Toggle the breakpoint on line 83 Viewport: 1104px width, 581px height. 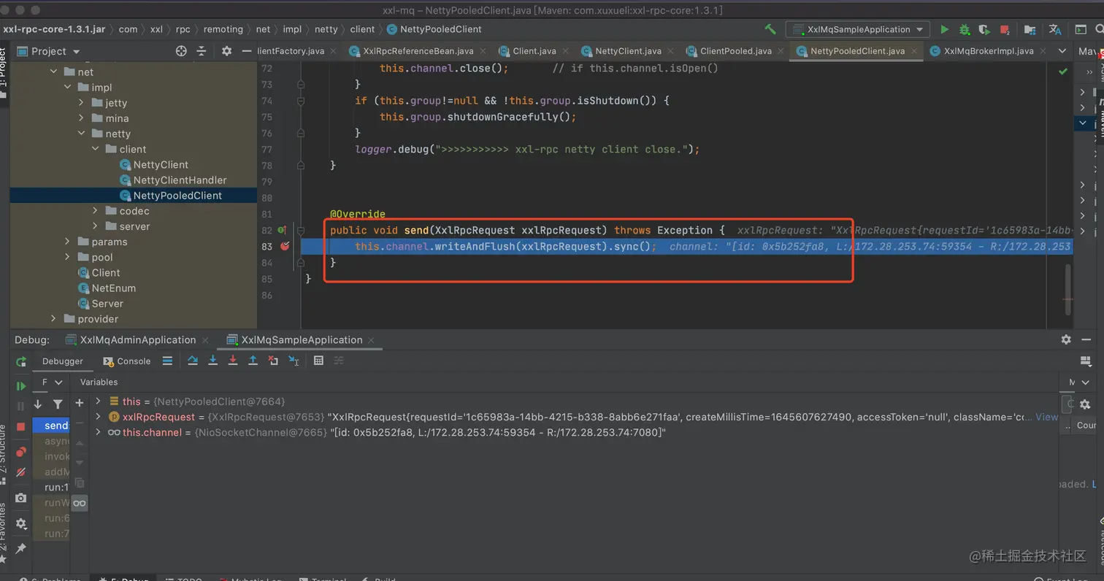tap(285, 246)
